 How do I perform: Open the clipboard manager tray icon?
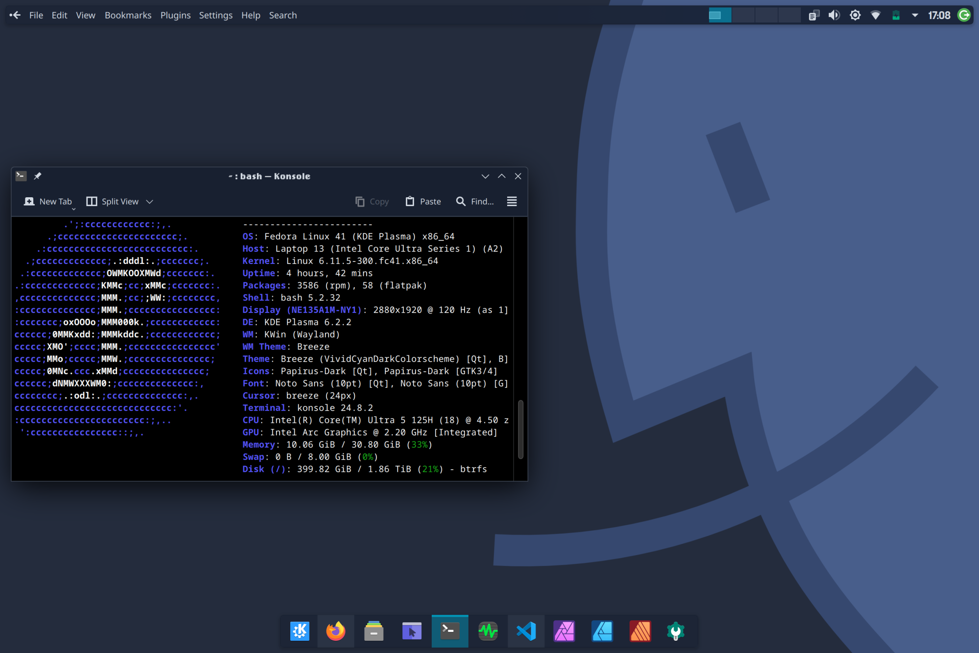(x=814, y=15)
